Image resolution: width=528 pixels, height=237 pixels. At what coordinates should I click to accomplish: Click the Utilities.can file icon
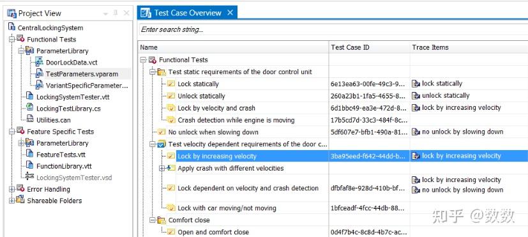click(x=30, y=119)
